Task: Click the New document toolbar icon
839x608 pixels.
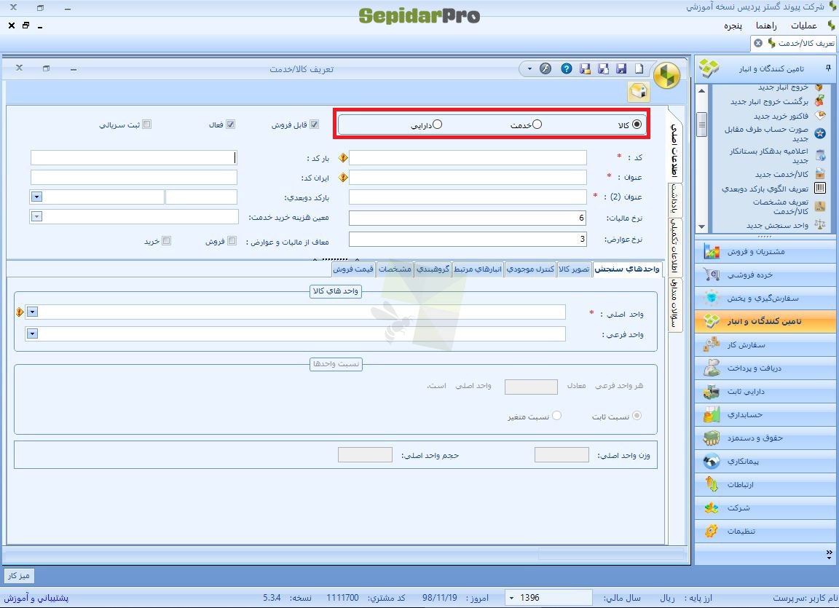Action: (x=639, y=68)
